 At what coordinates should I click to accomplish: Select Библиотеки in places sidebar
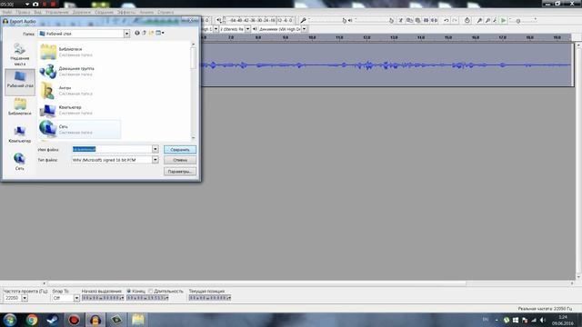click(20, 107)
